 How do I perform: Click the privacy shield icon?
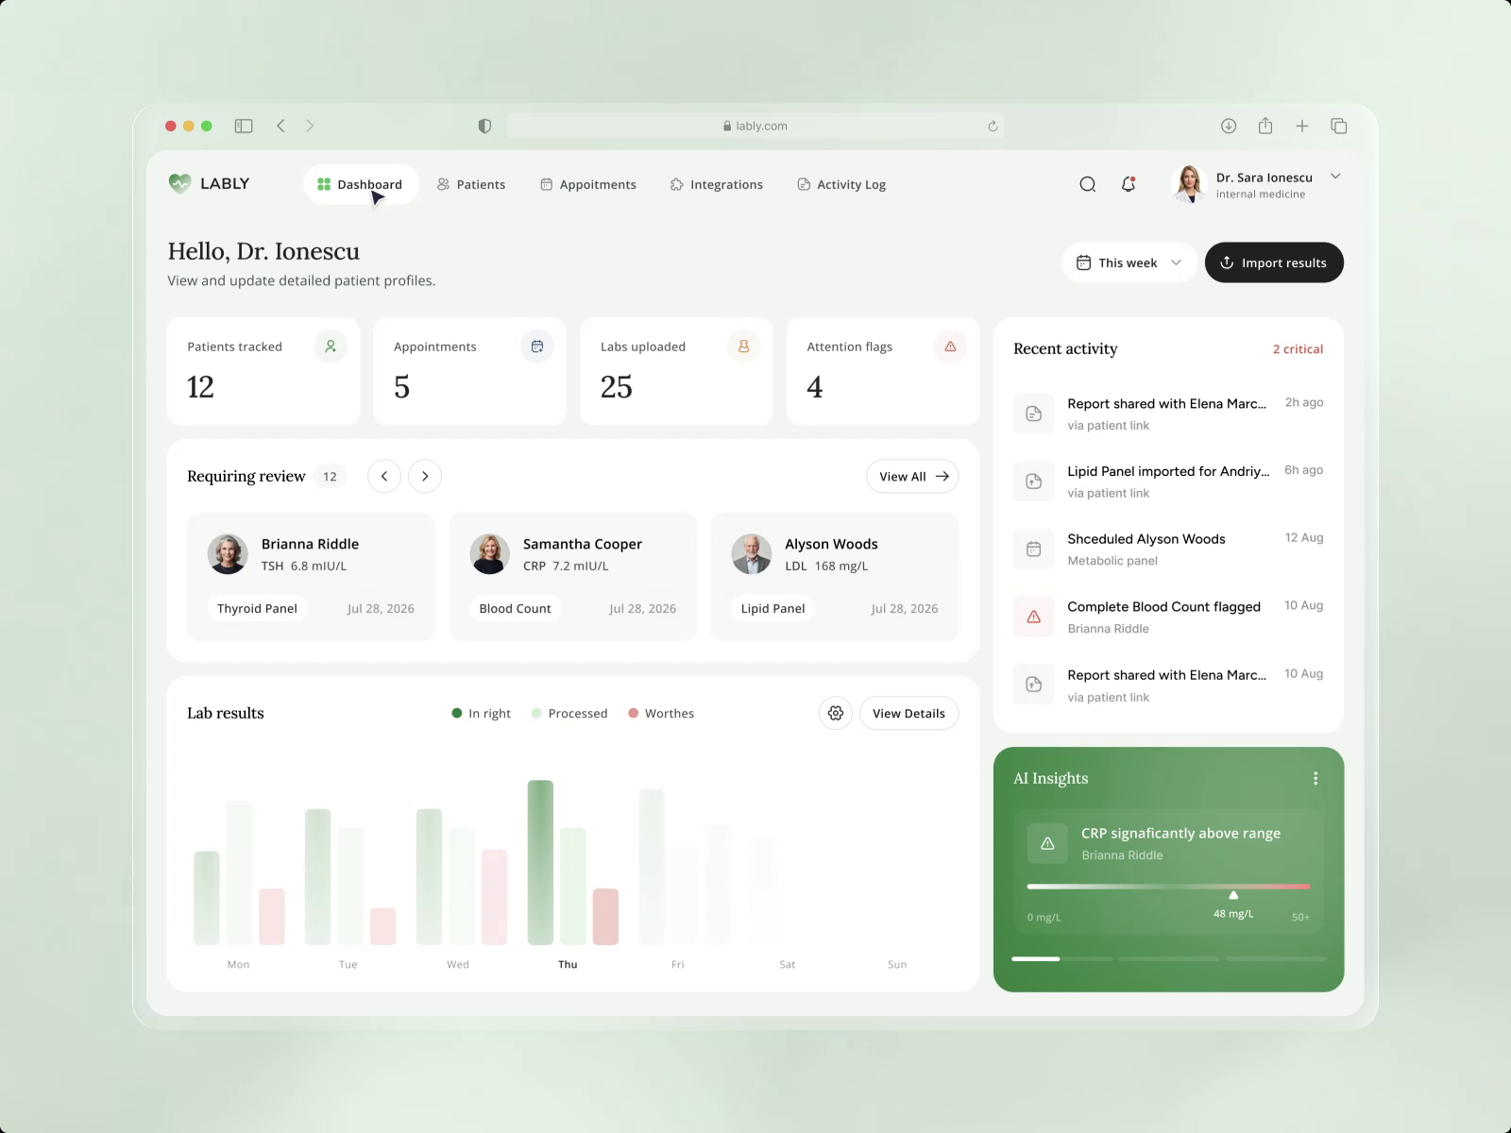click(484, 126)
